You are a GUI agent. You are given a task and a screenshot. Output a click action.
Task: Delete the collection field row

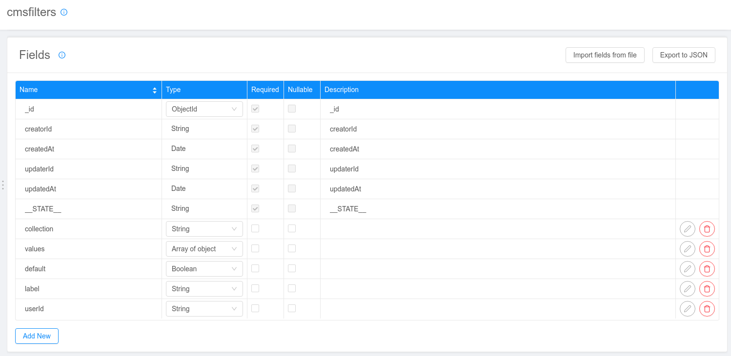707,229
